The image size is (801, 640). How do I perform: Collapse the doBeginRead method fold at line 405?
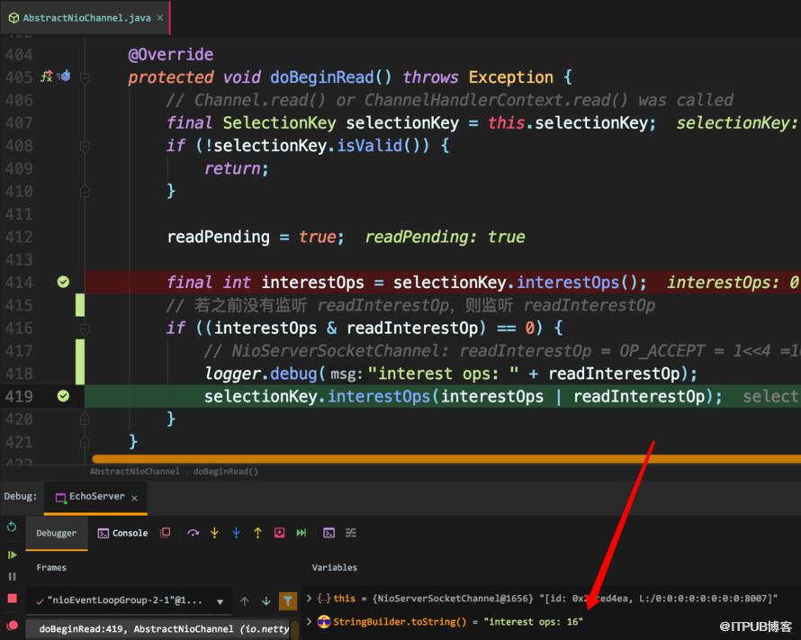(85, 77)
